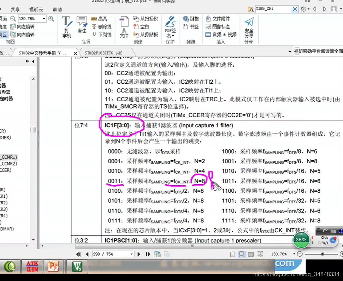Switch to the STM32F103ZET6.pdf document tab
Image resolution: width=343 pixels, height=281 pixels.
pyautogui.click(x=104, y=53)
